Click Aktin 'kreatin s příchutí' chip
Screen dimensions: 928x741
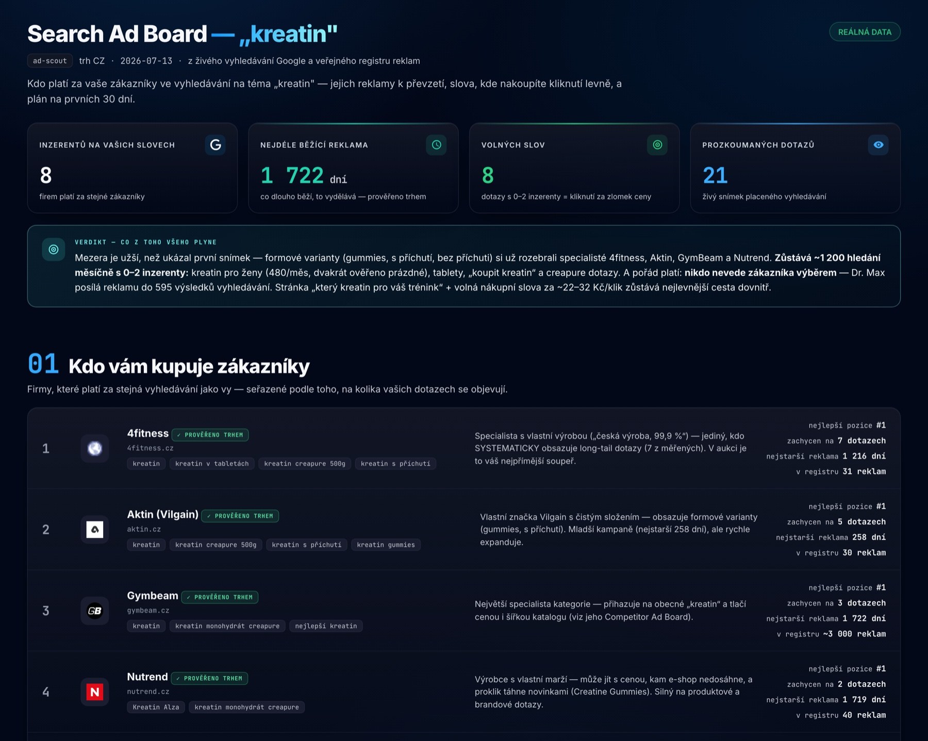pyautogui.click(x=307, y=545)
